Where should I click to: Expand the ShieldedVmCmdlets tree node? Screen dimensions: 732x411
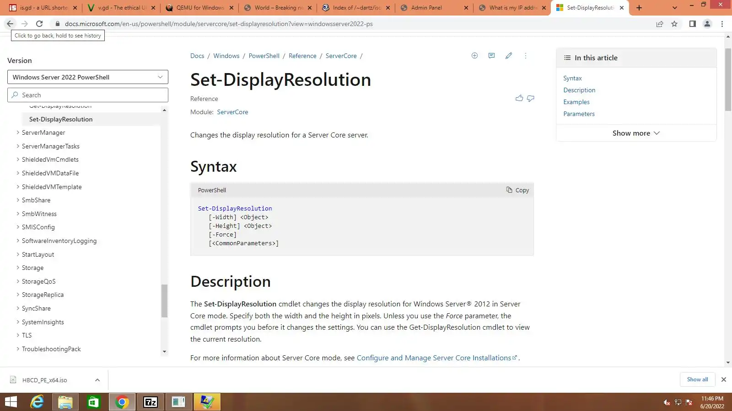pos(18,159)
